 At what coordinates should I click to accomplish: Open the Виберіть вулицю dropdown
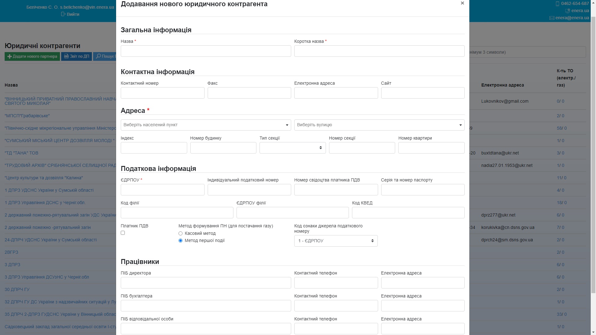point(379,125)
